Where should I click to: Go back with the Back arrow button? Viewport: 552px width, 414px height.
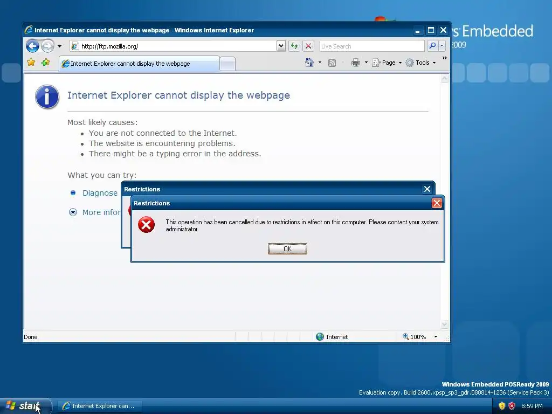point(32,46)
